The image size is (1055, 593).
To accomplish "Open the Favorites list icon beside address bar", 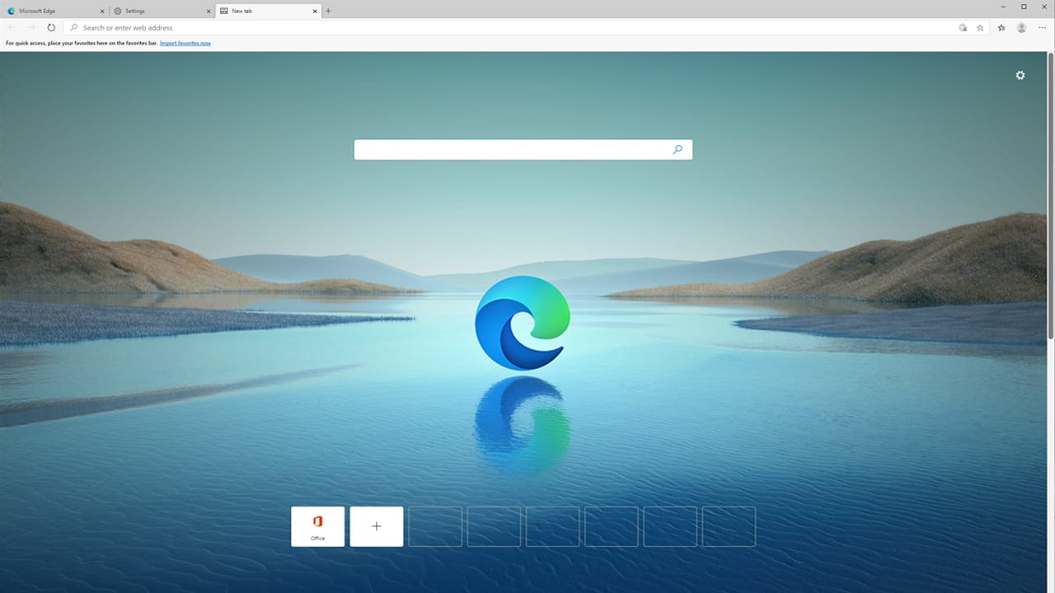I will [x=1001, y=27].
